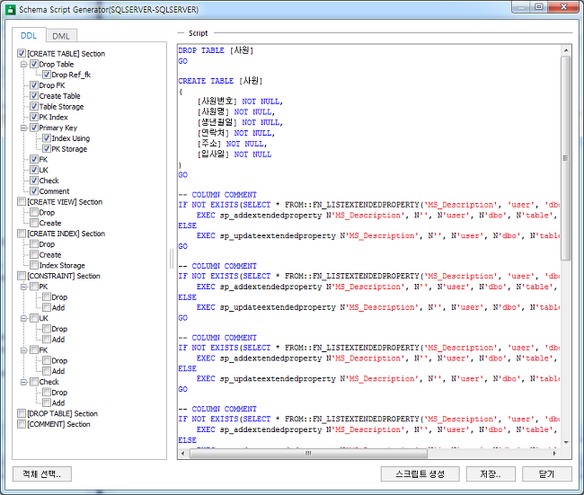Collapse the Primary Key tree node
Viewport: 584px width, 495px height.
coord(24,128)
